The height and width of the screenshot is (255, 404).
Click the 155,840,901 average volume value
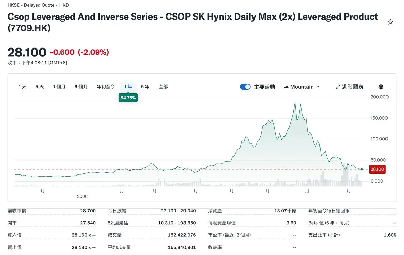click(x=182, y=247)
